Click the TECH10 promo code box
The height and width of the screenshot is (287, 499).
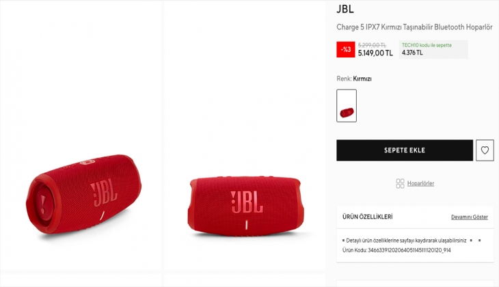tap(433, 49)
